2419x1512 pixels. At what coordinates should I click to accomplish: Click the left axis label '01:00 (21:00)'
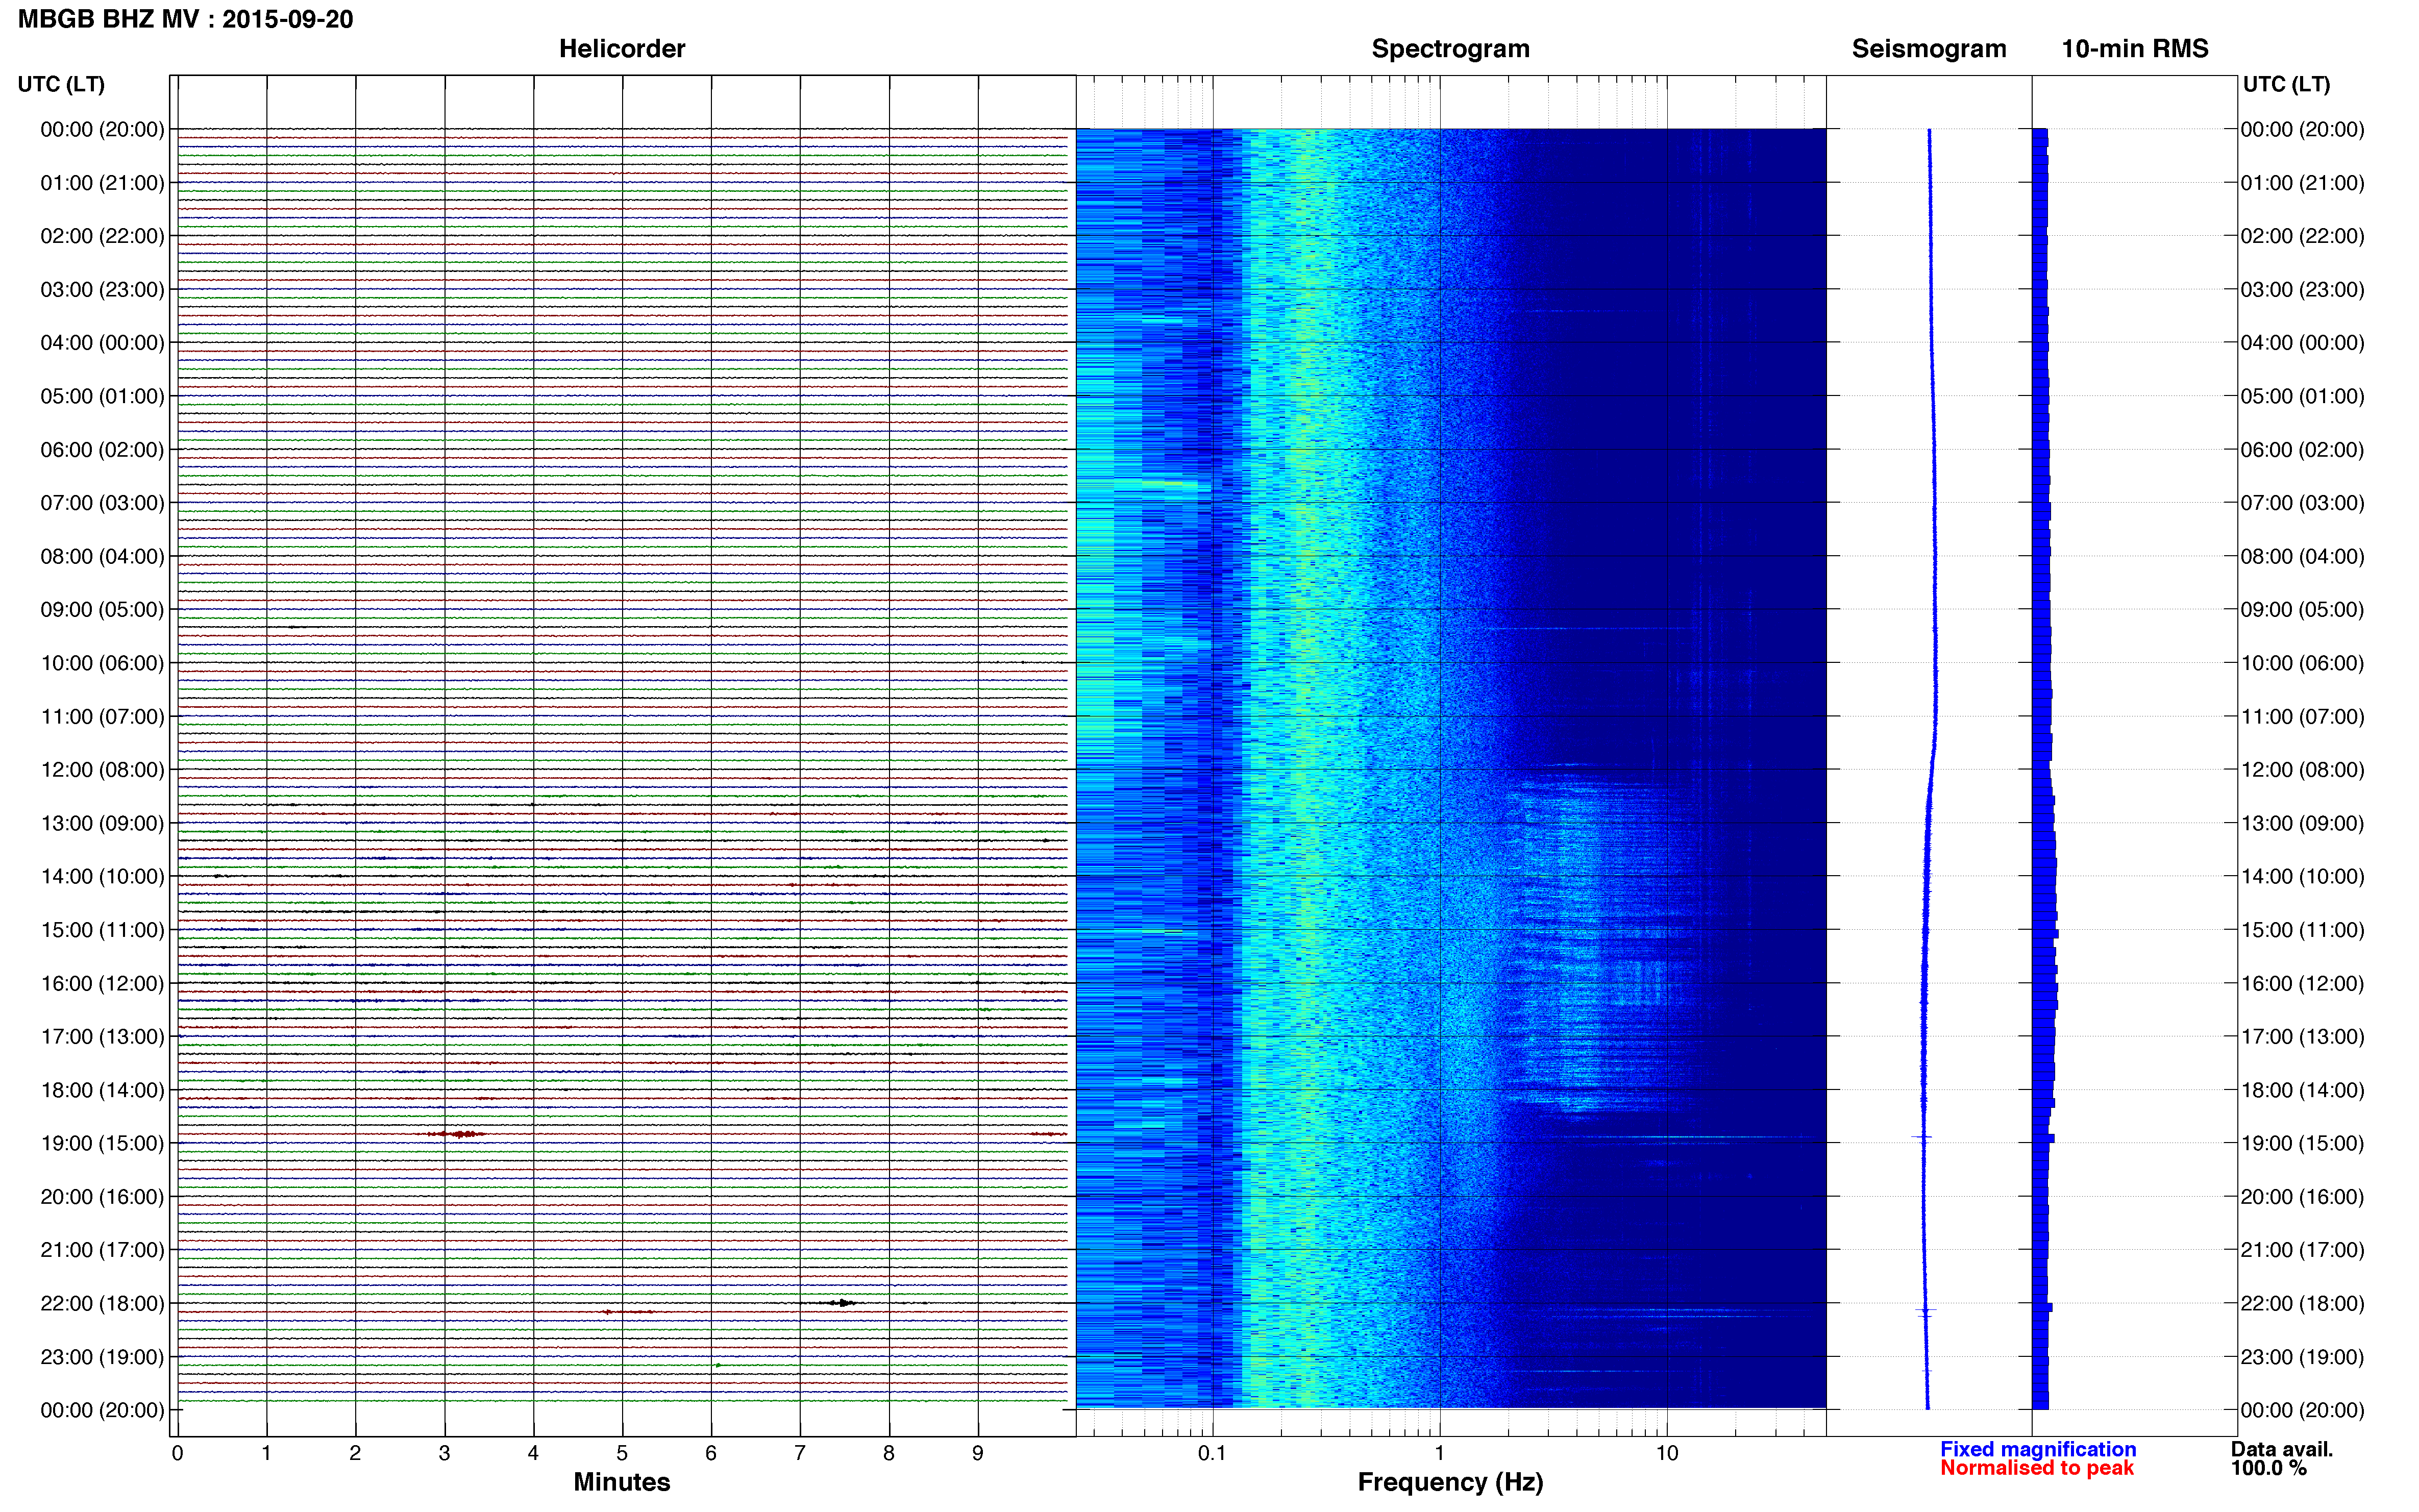pos(102,183)
